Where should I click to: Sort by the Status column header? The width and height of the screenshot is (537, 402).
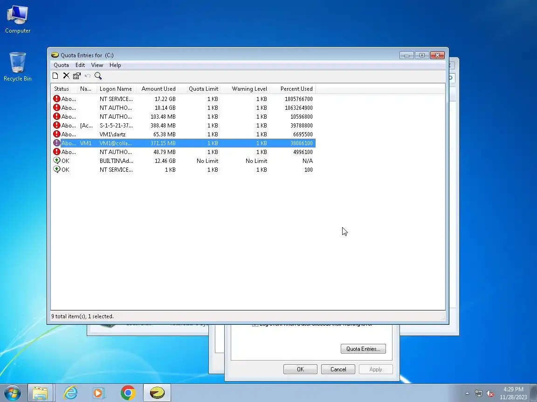pyautogui.click(x=64, y=88)
